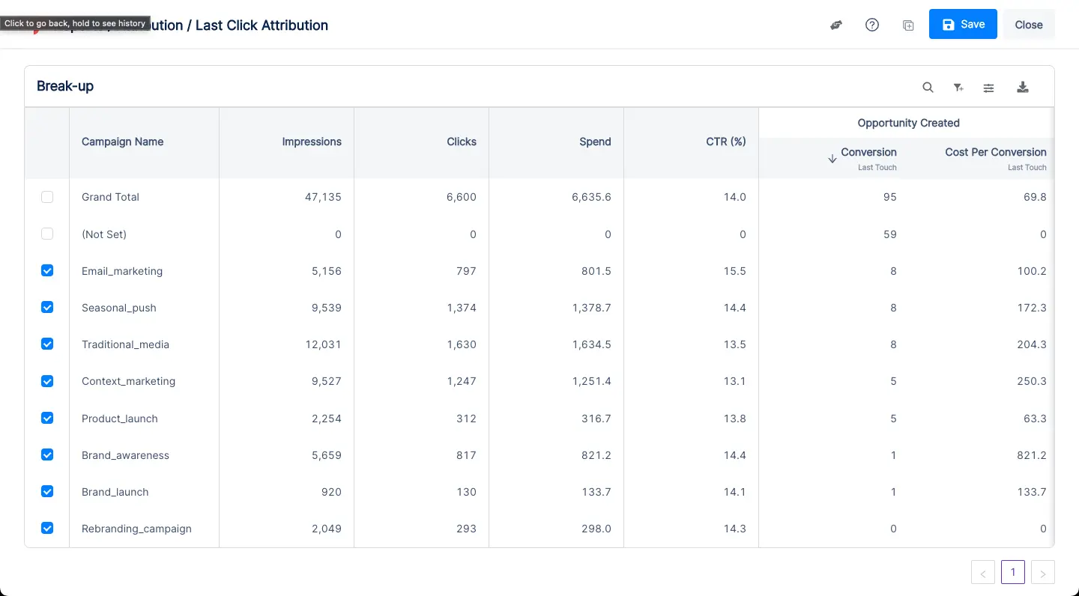The image size is (1079, 596).
Task: Click the (Not Set) row label
Action: tap(104, 234)
